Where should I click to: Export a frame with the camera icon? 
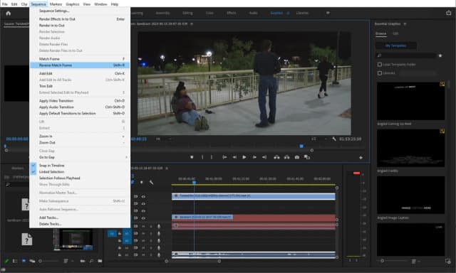pos(296,157)
